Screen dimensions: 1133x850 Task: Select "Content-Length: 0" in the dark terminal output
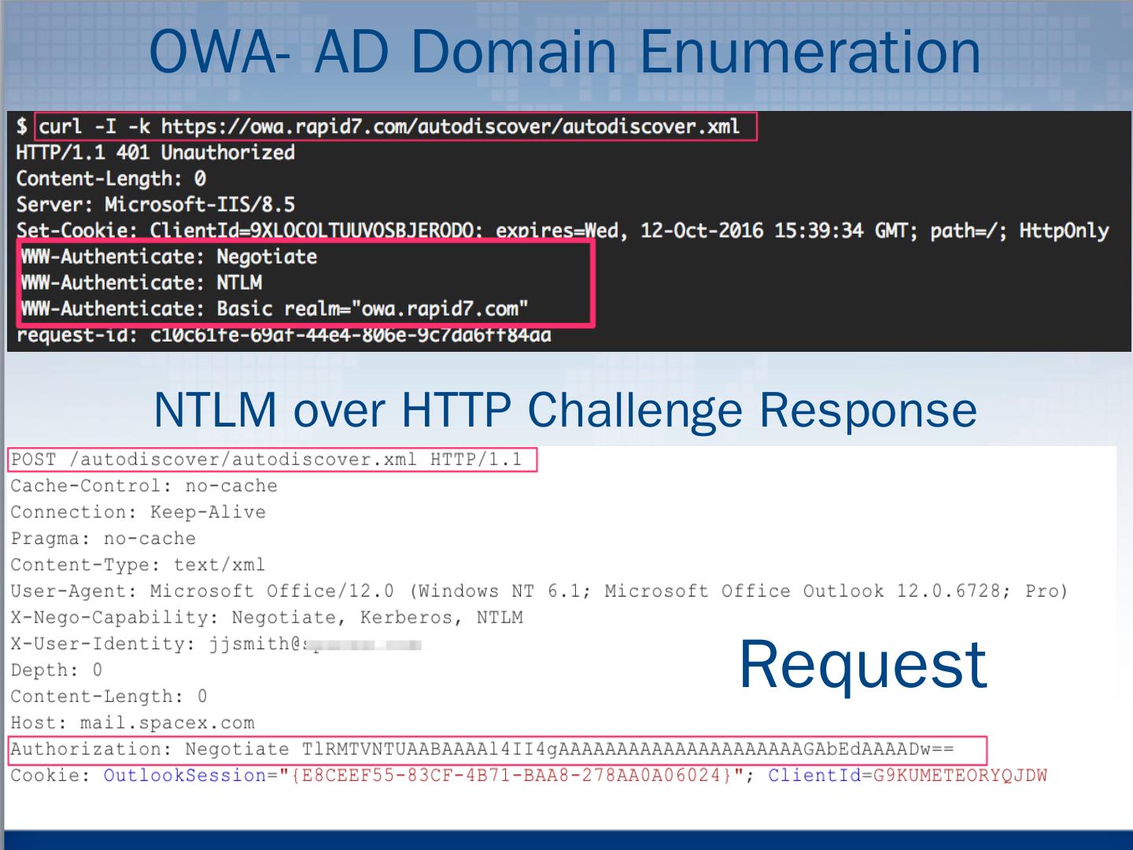click(111, 179)
